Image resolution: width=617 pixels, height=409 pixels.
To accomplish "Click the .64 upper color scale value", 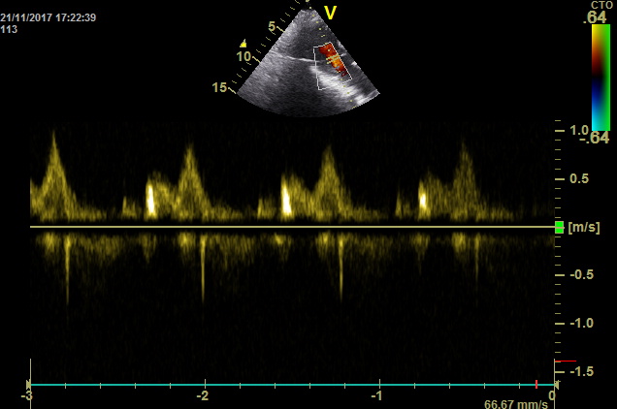I will coord(595,17).
